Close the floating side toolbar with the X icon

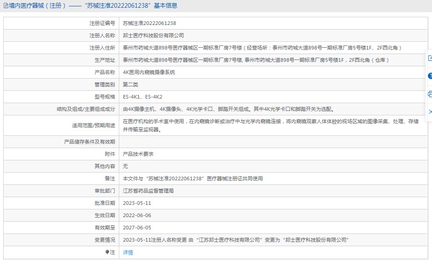pos(430,112)
